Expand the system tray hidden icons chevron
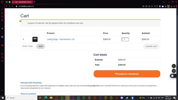Screen dimensions: 178x100 coord(148,98)
